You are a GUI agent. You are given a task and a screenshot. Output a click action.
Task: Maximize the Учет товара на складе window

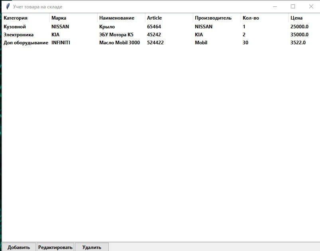point(293,6)
